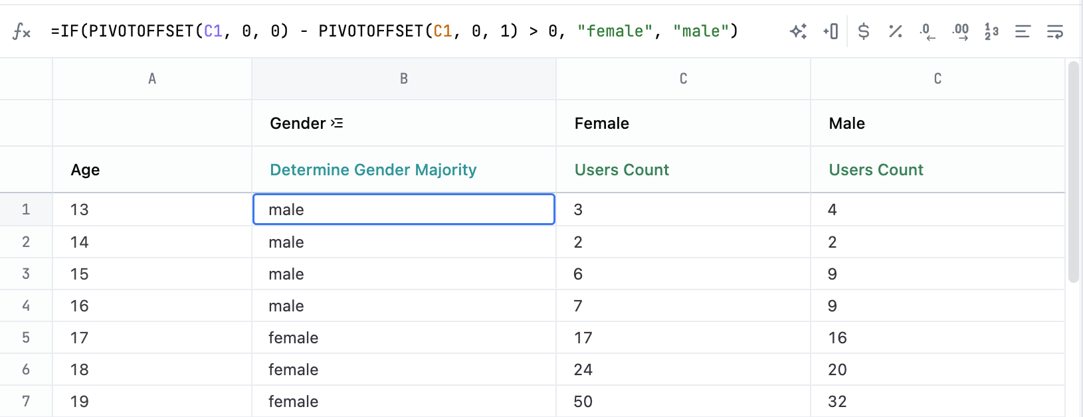Image resolution: width=1083 pixels, height=417 pixels.
Task: Select column A header
Action: click(x=152, y=79)
